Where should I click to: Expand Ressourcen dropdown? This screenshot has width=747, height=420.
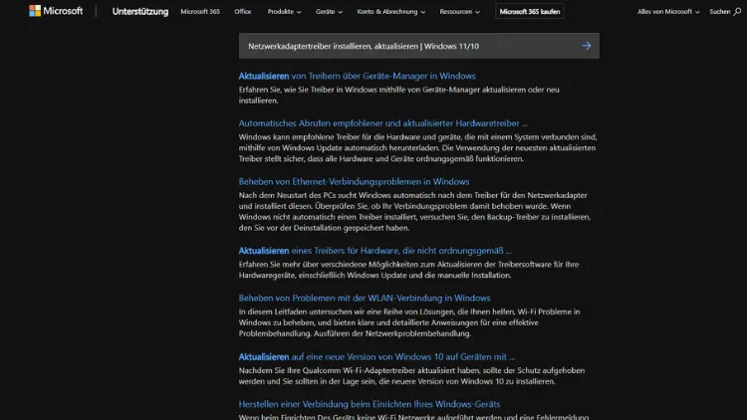460,11
